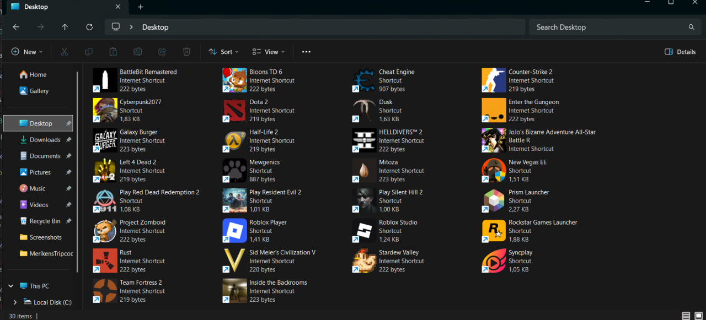Viewport: 706px width, 320px height.
Task: Select the Mewgenics paw icon
Action: [x=234, y=171]
